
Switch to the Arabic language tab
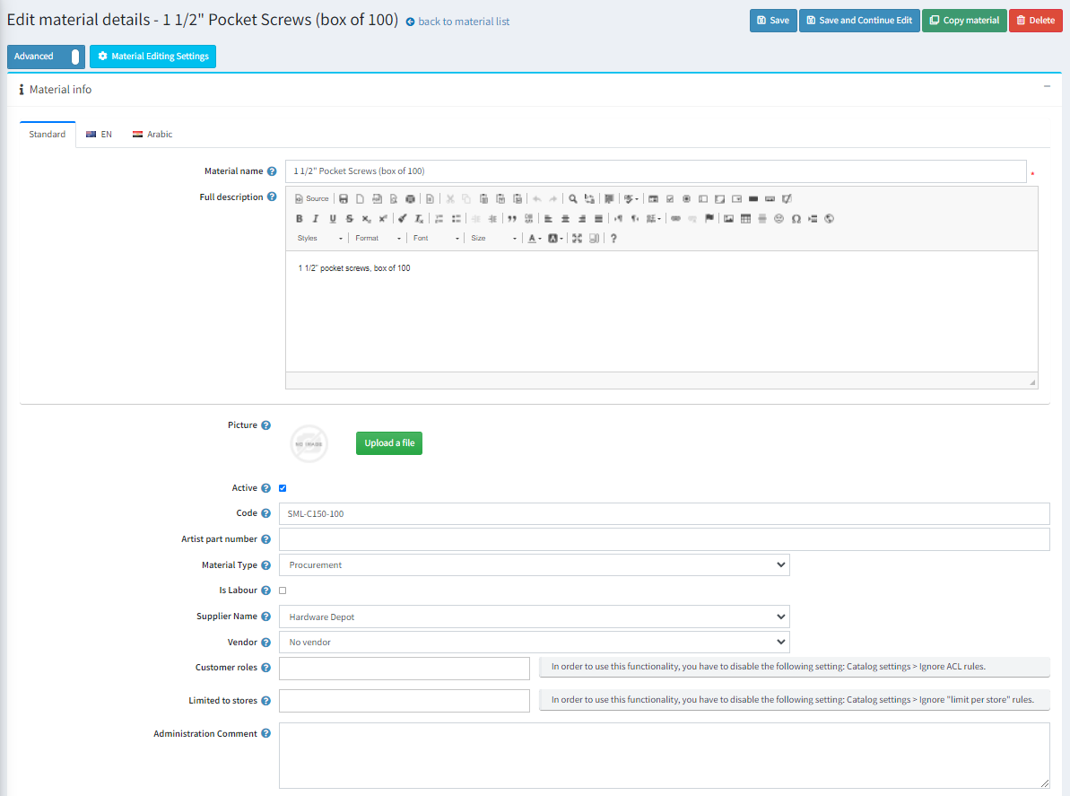point(152,135)
